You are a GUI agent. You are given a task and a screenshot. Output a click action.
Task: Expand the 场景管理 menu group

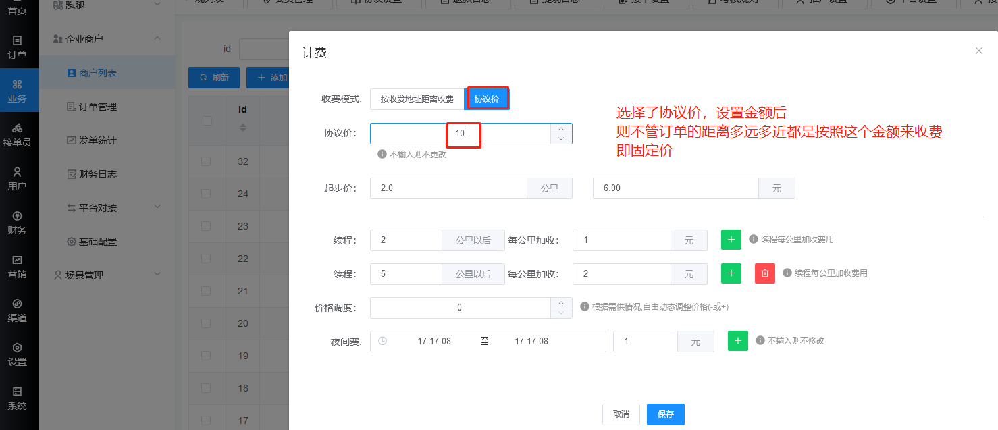pyautogui.click(x=157, y=275)
